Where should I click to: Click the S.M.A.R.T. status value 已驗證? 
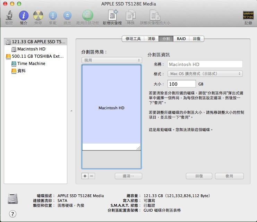pyautogui.click(x=149, y=205)
